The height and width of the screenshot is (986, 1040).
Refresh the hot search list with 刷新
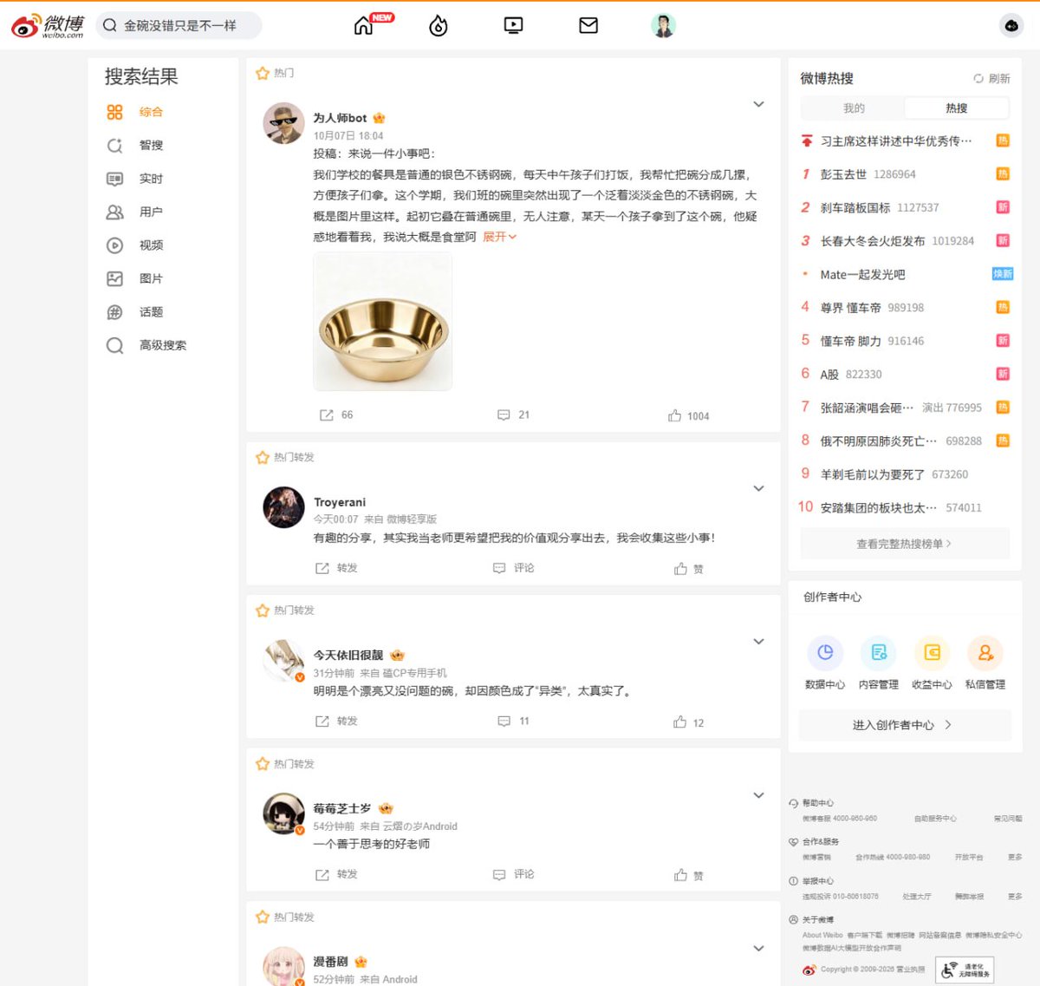991,79
